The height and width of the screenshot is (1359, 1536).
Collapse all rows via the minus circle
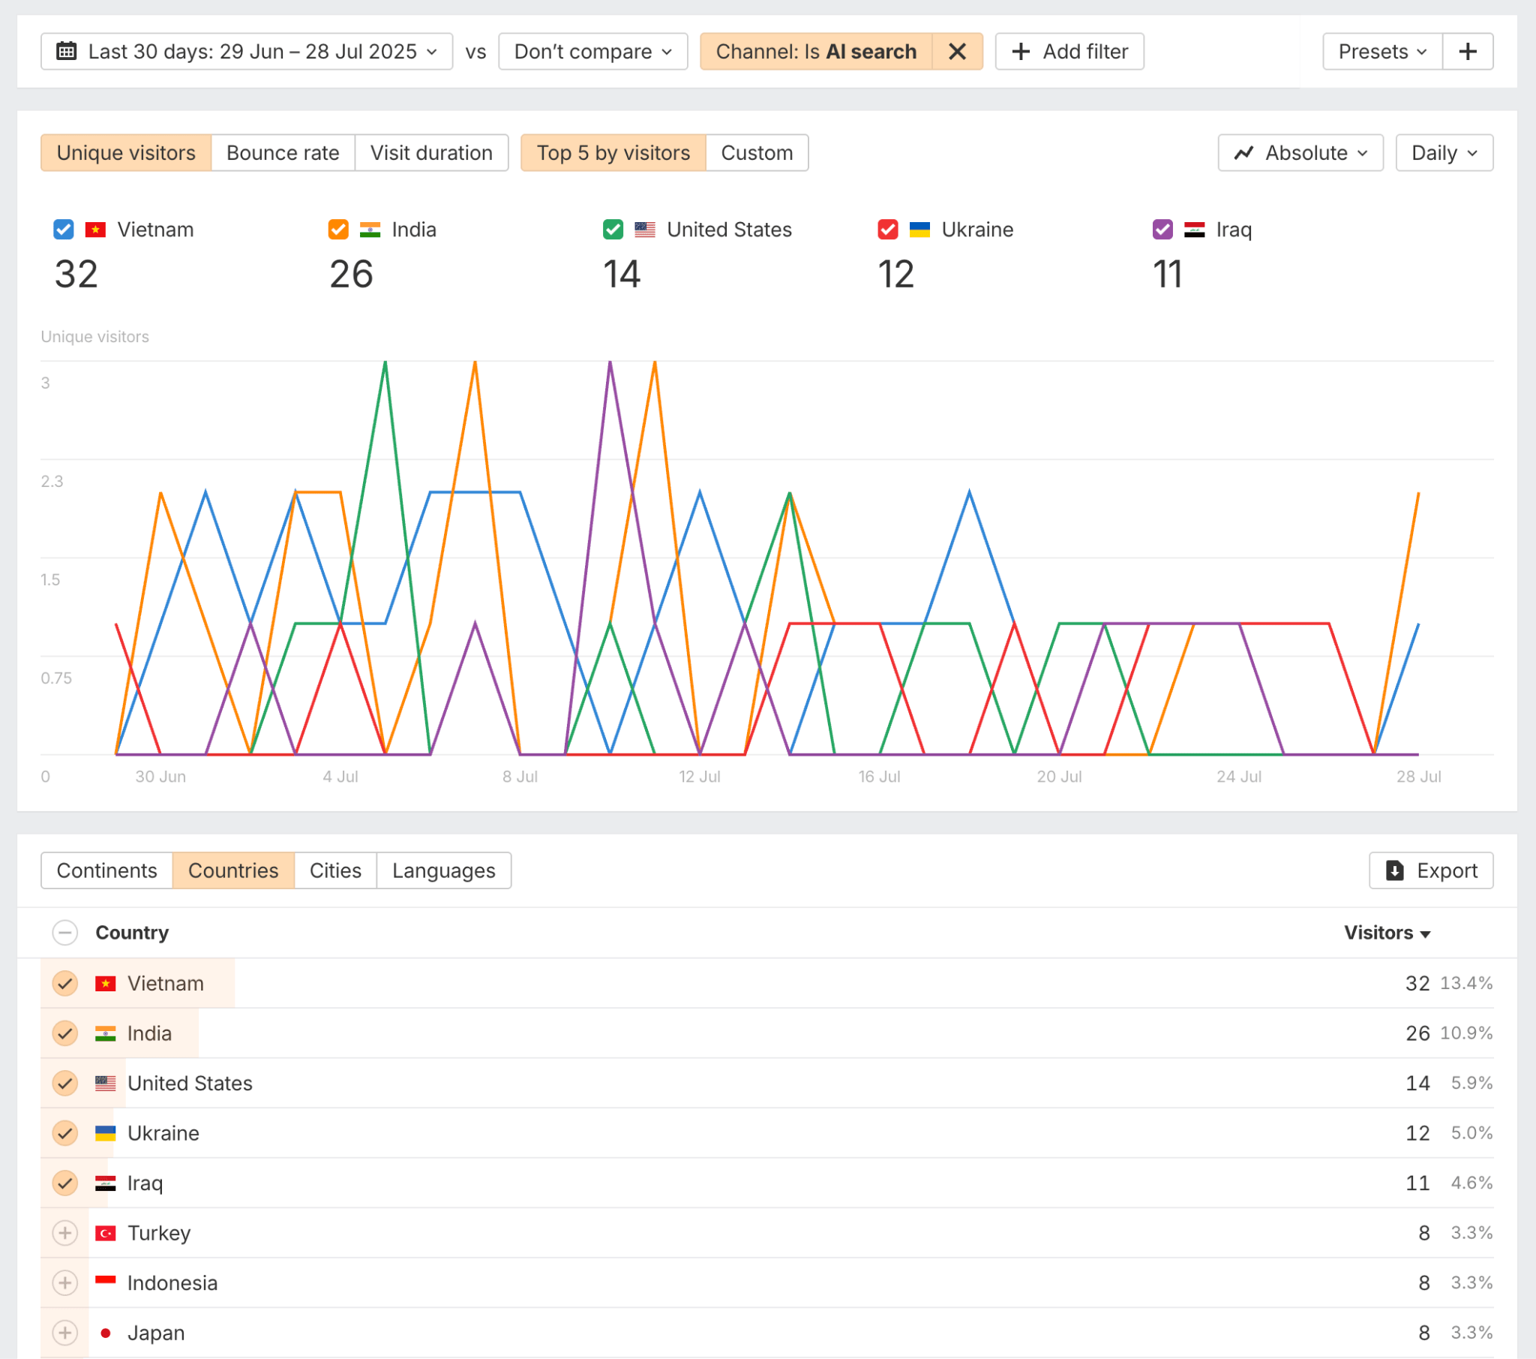pyautogui.click(x=65, y=933)
